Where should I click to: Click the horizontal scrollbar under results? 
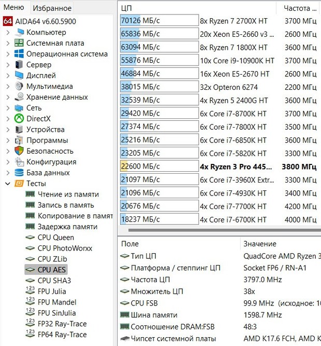pos(225,230)
